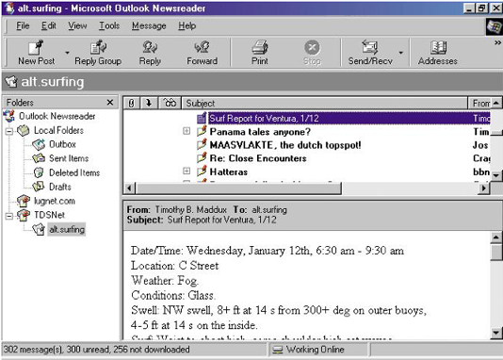Screen dimensions: 503x360
Task: Select the Outbox folder
Action: click(62, 144)
